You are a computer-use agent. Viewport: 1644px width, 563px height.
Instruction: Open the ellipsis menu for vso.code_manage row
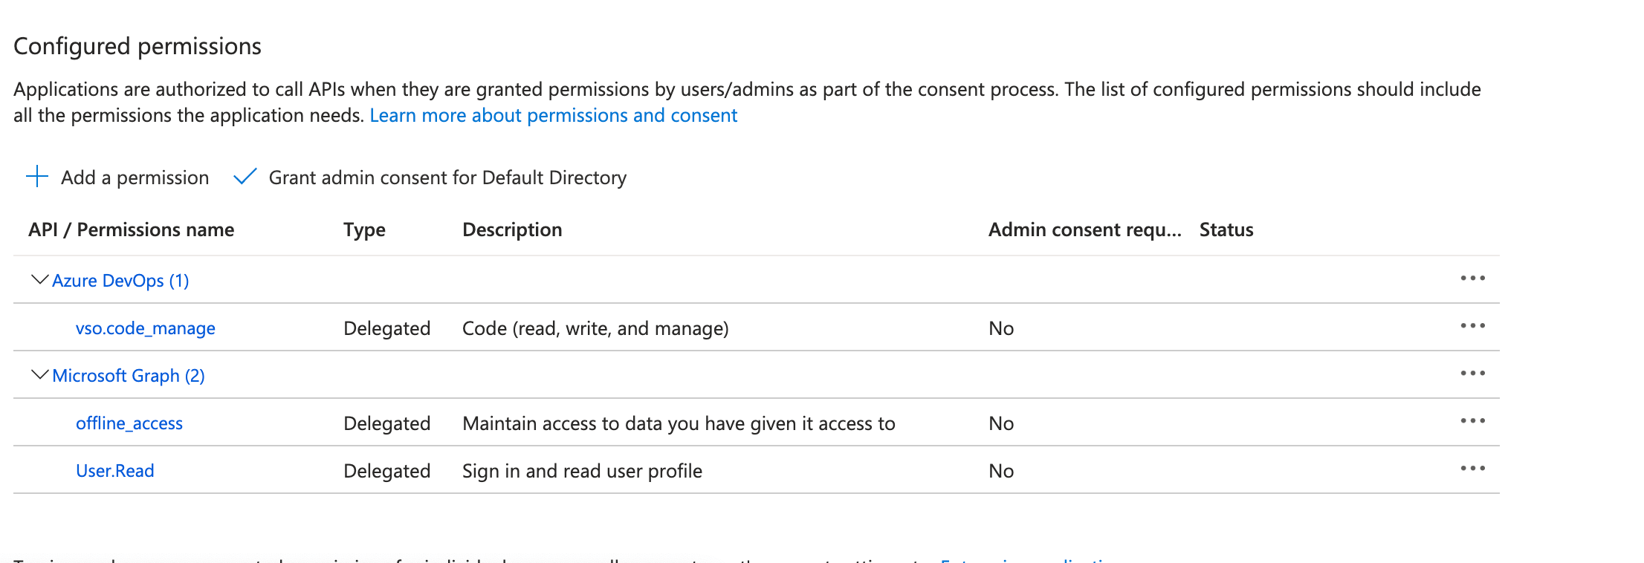pos(1472,326)
